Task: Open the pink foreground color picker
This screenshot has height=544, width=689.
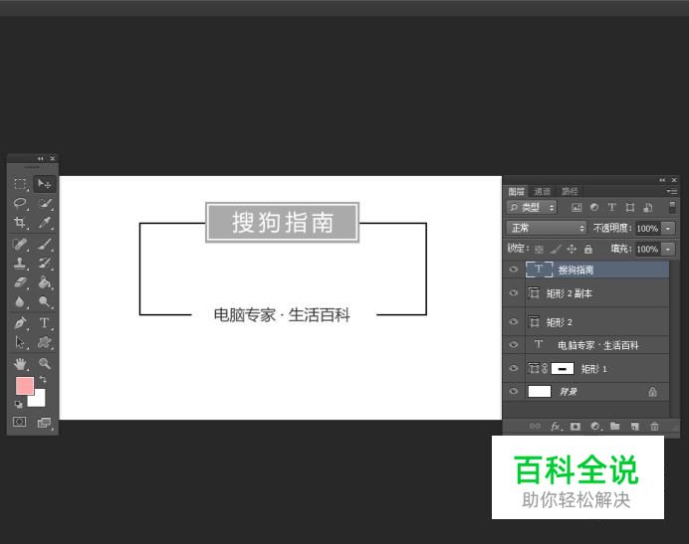Action: coord(24,385)
